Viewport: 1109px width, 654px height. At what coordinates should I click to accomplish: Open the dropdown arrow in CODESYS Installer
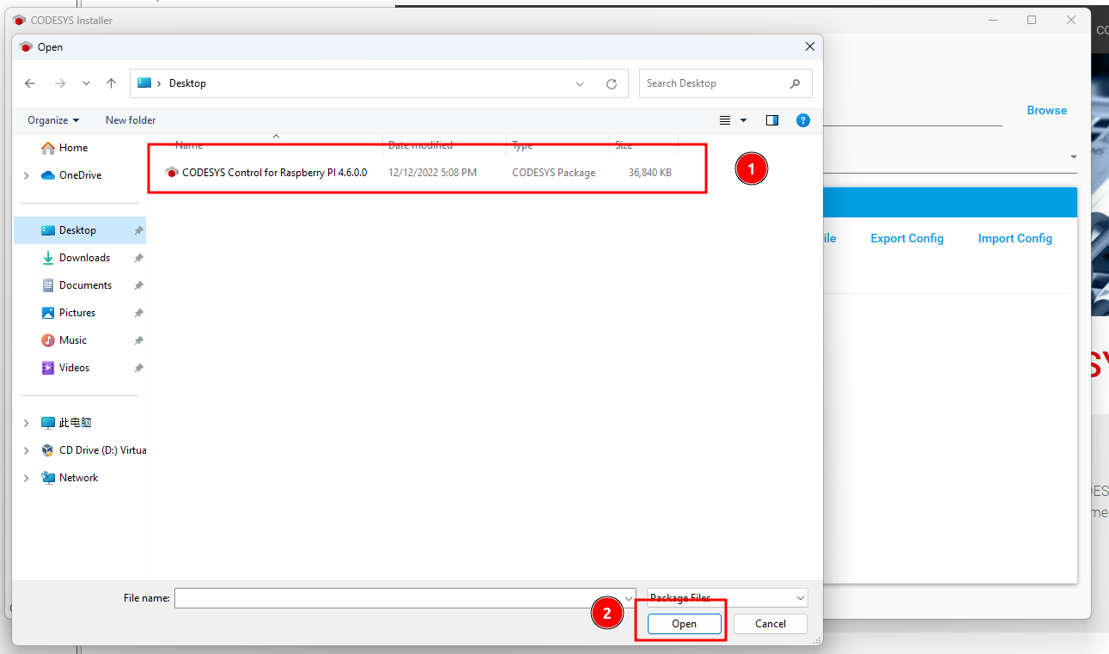tap(1074, 157)
